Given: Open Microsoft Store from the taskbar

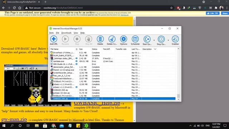Looking at the screenshot, I should pos(45,126).
